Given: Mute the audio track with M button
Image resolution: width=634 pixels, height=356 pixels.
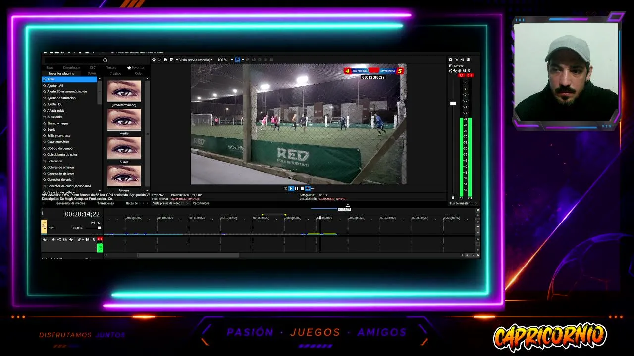Looking at the screenshot, I should coord(88,240).
